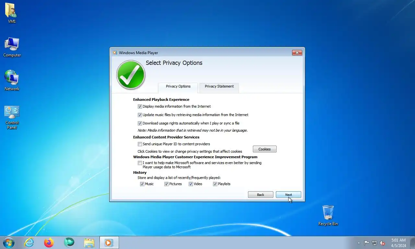Click the muted volume tray icon
Image resolution: width=415 pixels, height=249 pixels.
[x=382, y=243]
